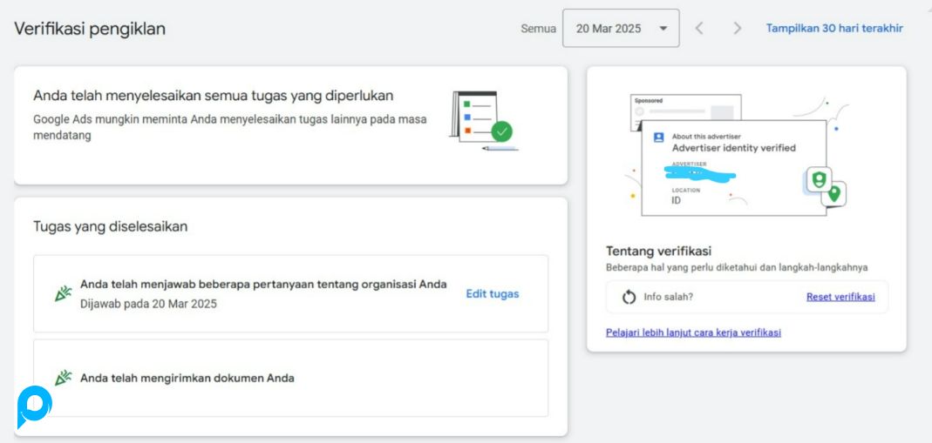Viewport: 932px width, 443px height.
Task: Click party popper icon for submitted documents task
Action: click(x=63, y=378)
